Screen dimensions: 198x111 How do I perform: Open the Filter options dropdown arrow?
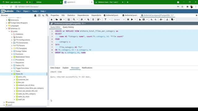(110, 19)
